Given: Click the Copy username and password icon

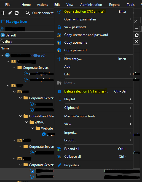Looking at the screenshot, I should [x=59, y=35].
